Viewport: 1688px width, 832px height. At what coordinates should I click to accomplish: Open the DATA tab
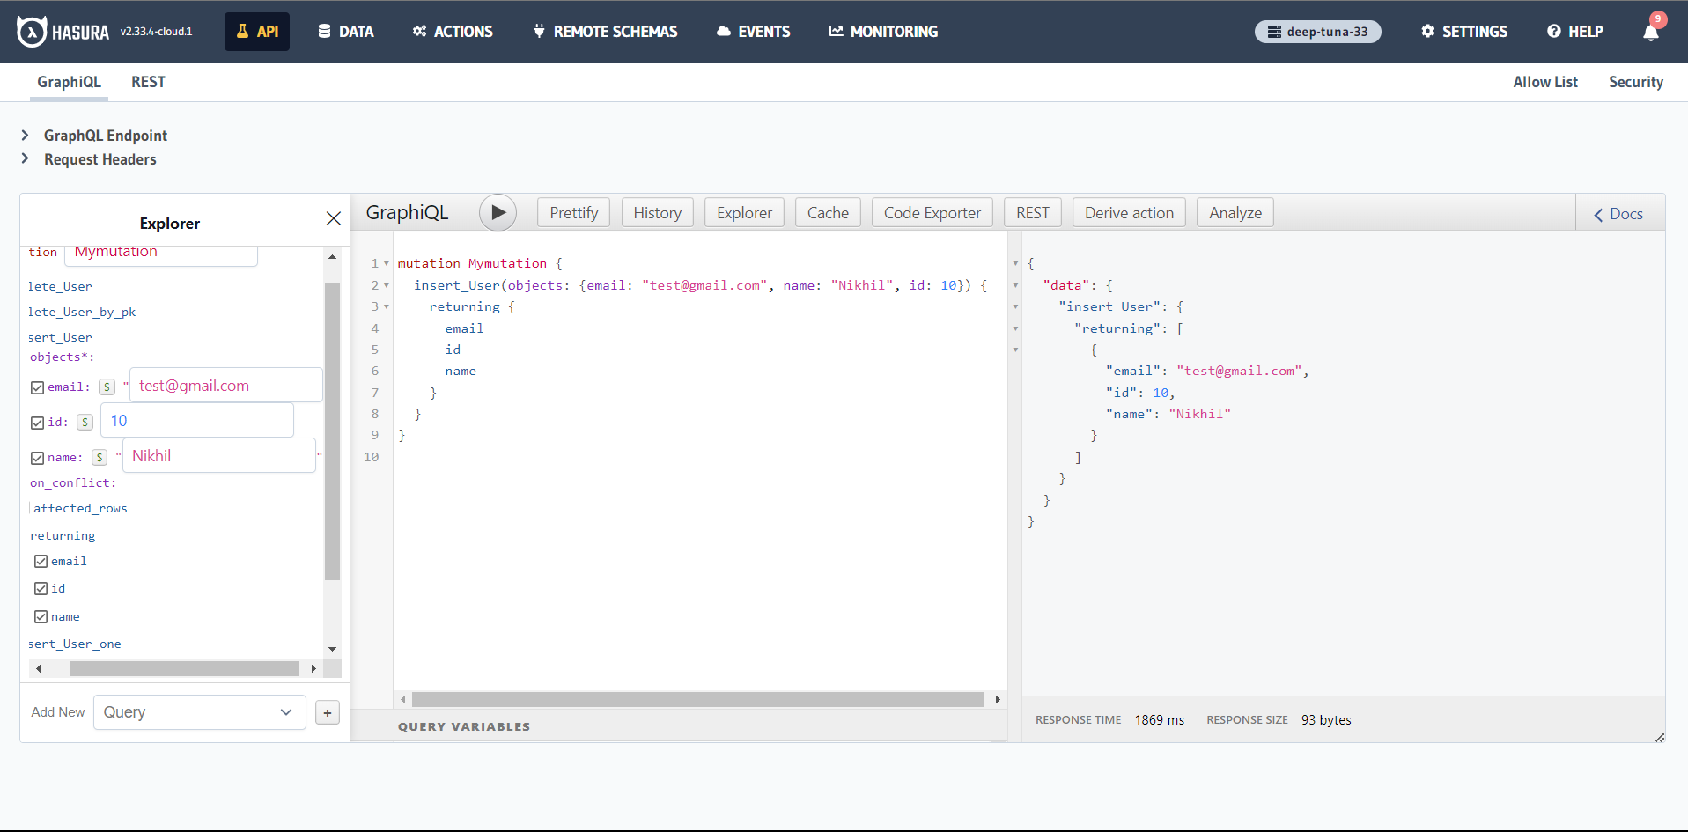(346, 32)
